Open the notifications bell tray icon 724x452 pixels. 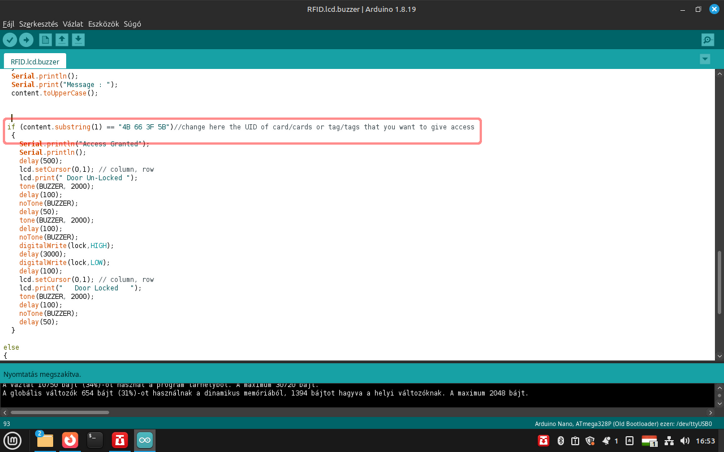point(606,441)
